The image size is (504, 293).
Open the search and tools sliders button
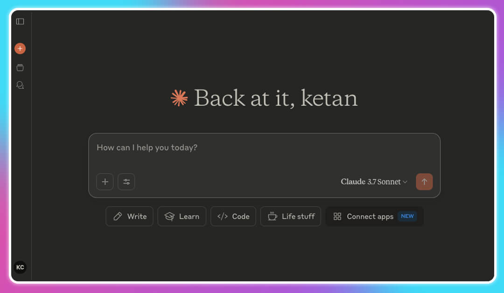126,182
